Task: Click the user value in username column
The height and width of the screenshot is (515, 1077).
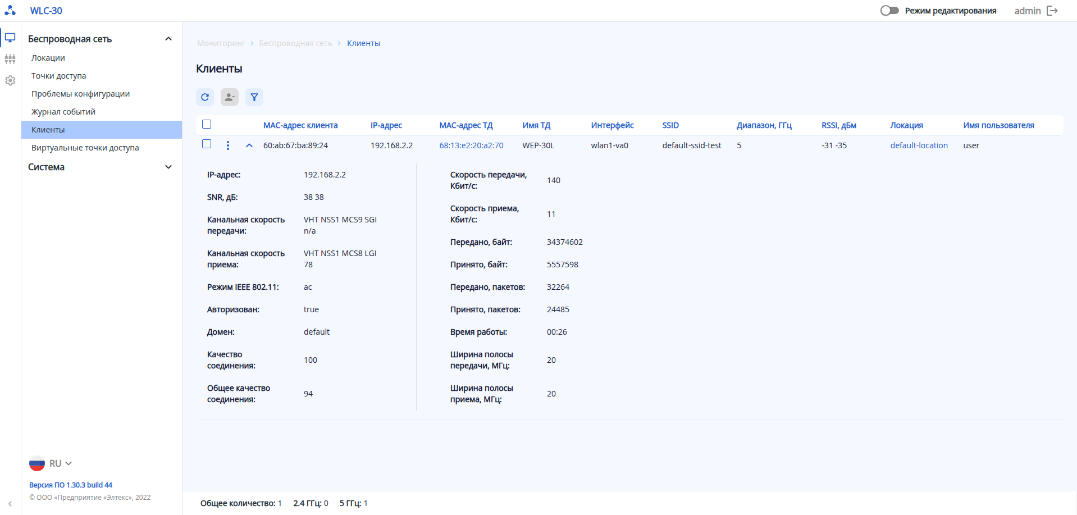Action: click(971, 145)
